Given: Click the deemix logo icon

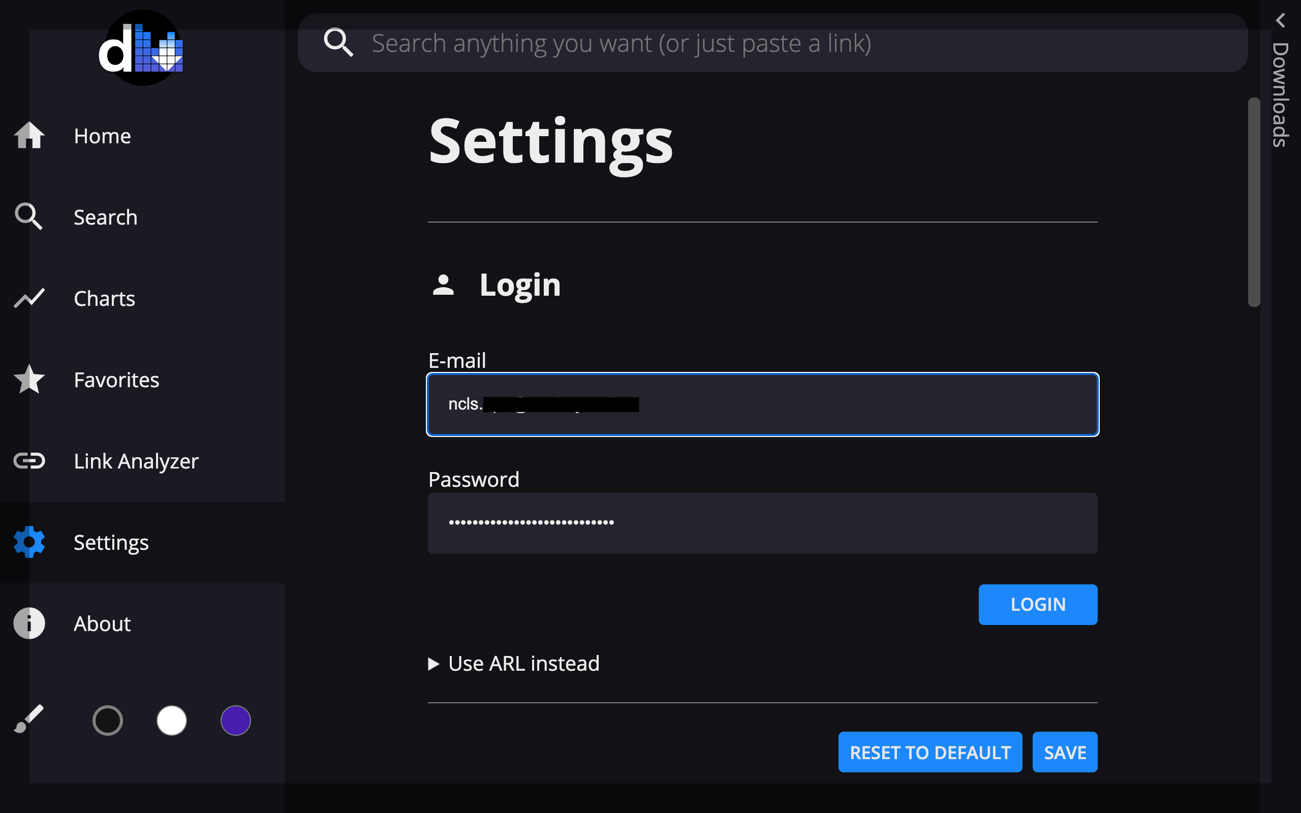Looking at the screenshot, I should (141, 48).
